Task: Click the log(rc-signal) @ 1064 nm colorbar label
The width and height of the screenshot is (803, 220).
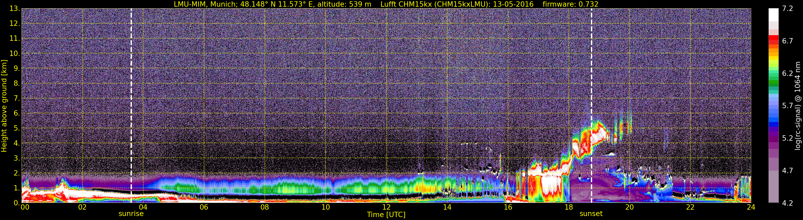Action: [798, 106]
